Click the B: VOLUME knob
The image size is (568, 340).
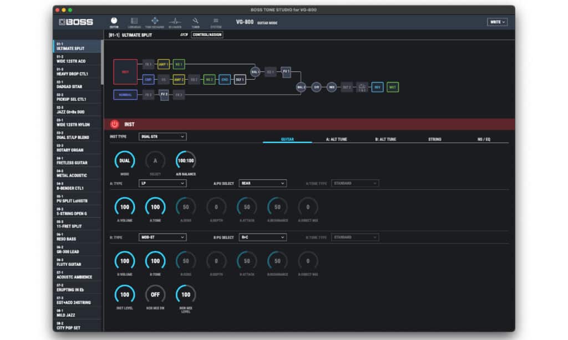click(125, 261)
